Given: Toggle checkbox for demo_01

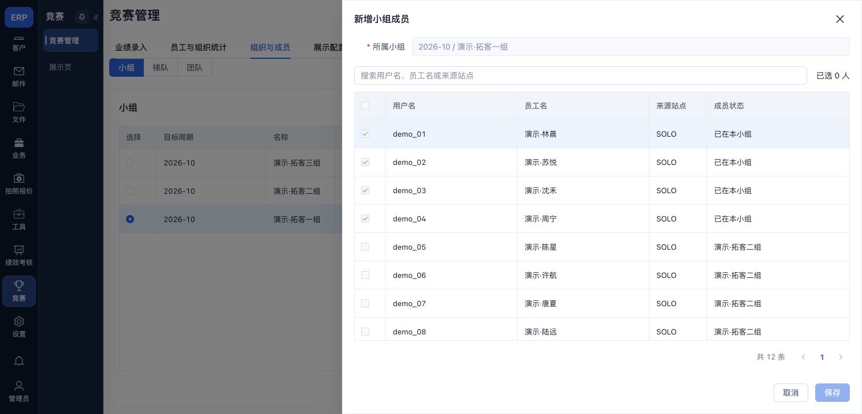Looking at the screenshot, I should coord(365,134).
